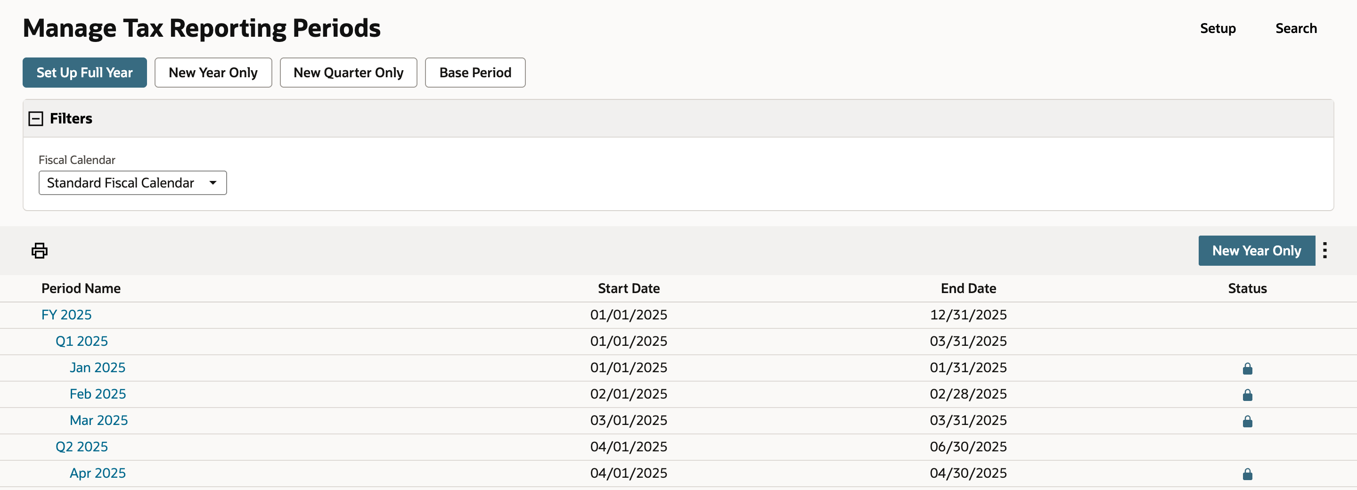Click the lock icon for Mar 2025
The width and height of the screenshot is (1357, 490).
(1247, 421)
